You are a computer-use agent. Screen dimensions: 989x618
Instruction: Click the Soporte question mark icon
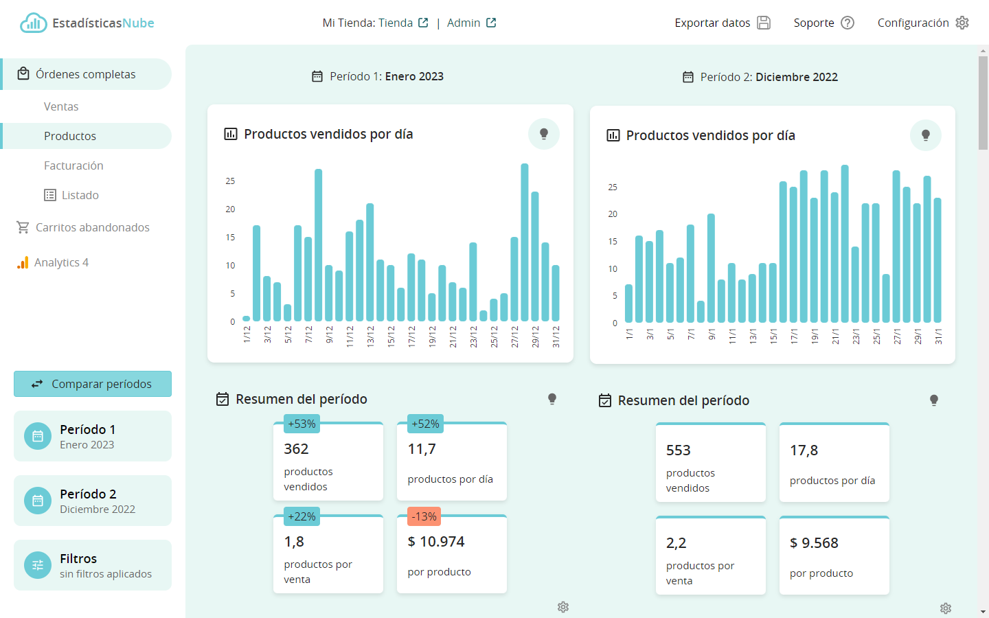[848, 23]
